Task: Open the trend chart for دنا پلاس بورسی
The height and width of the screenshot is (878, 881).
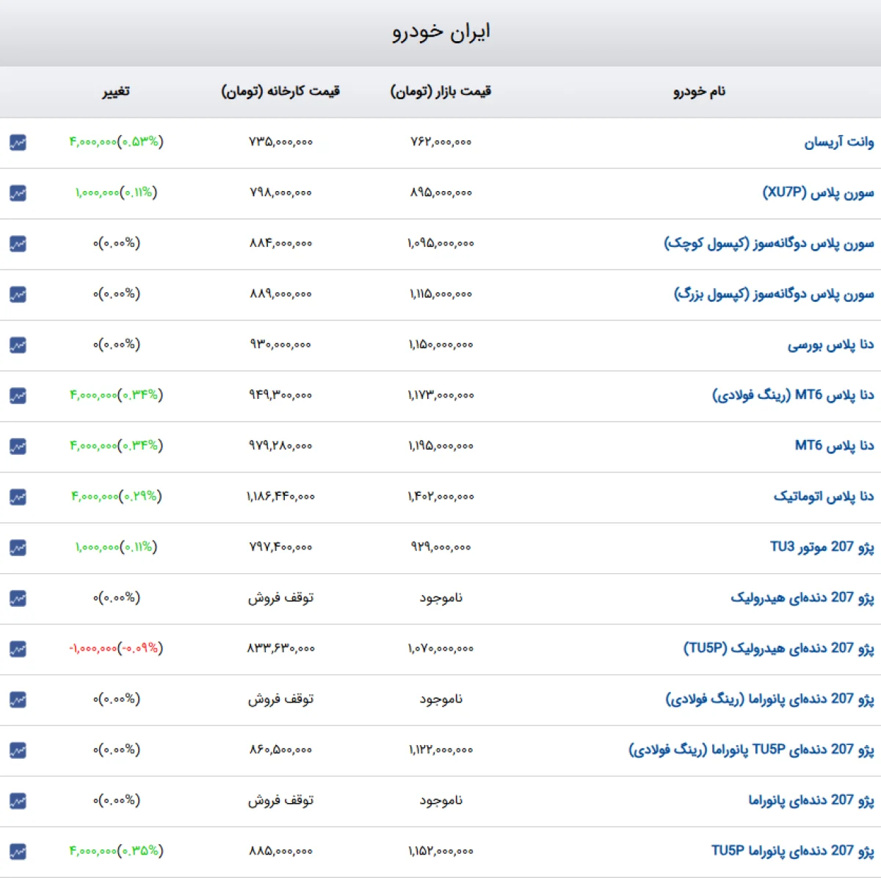Action: click(18, 344)
